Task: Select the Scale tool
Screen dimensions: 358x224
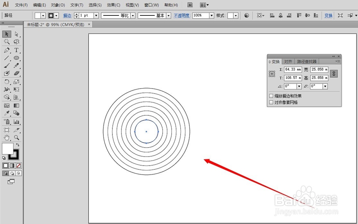Action: [x=16, y=82]
